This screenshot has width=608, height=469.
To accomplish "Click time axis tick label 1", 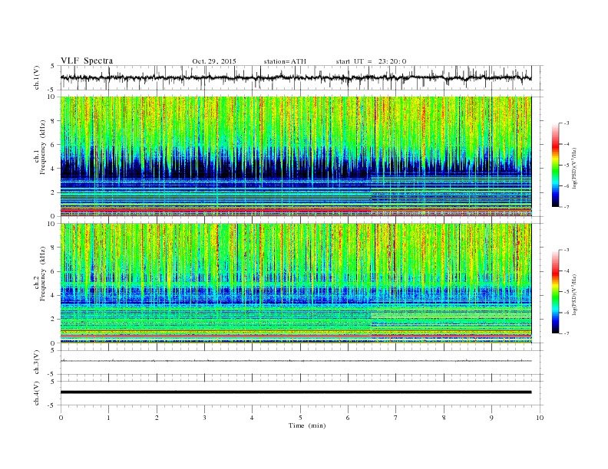I will [x=108, y=418].
